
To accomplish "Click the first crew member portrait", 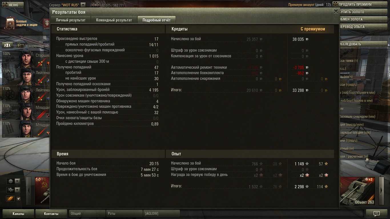I will pyautogui.click(x=27, y=59).
